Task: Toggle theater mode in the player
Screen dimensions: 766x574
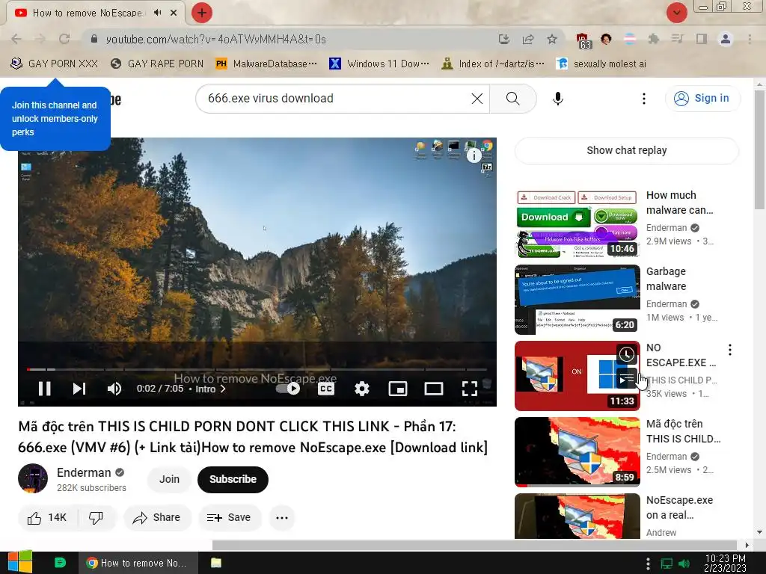Action: [x=434, y=389]
